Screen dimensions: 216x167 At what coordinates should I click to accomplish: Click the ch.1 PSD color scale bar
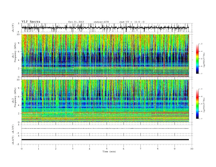(197, 59)
